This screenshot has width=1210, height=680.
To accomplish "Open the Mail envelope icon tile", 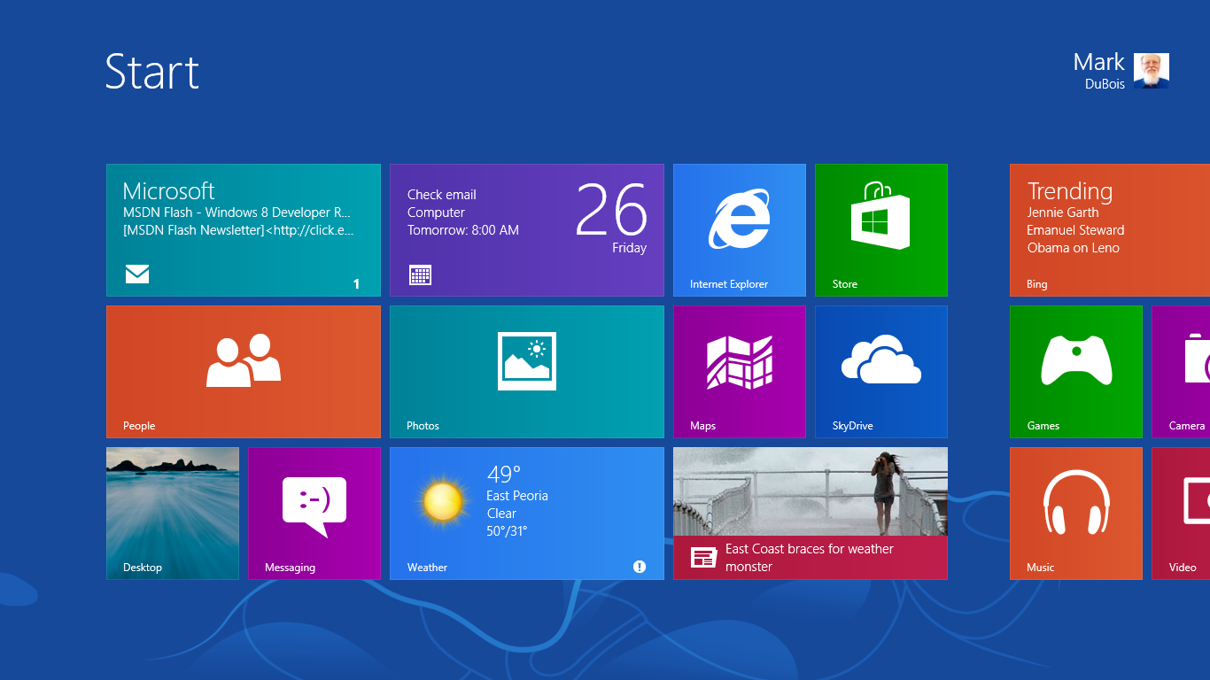I will (137, 274).
